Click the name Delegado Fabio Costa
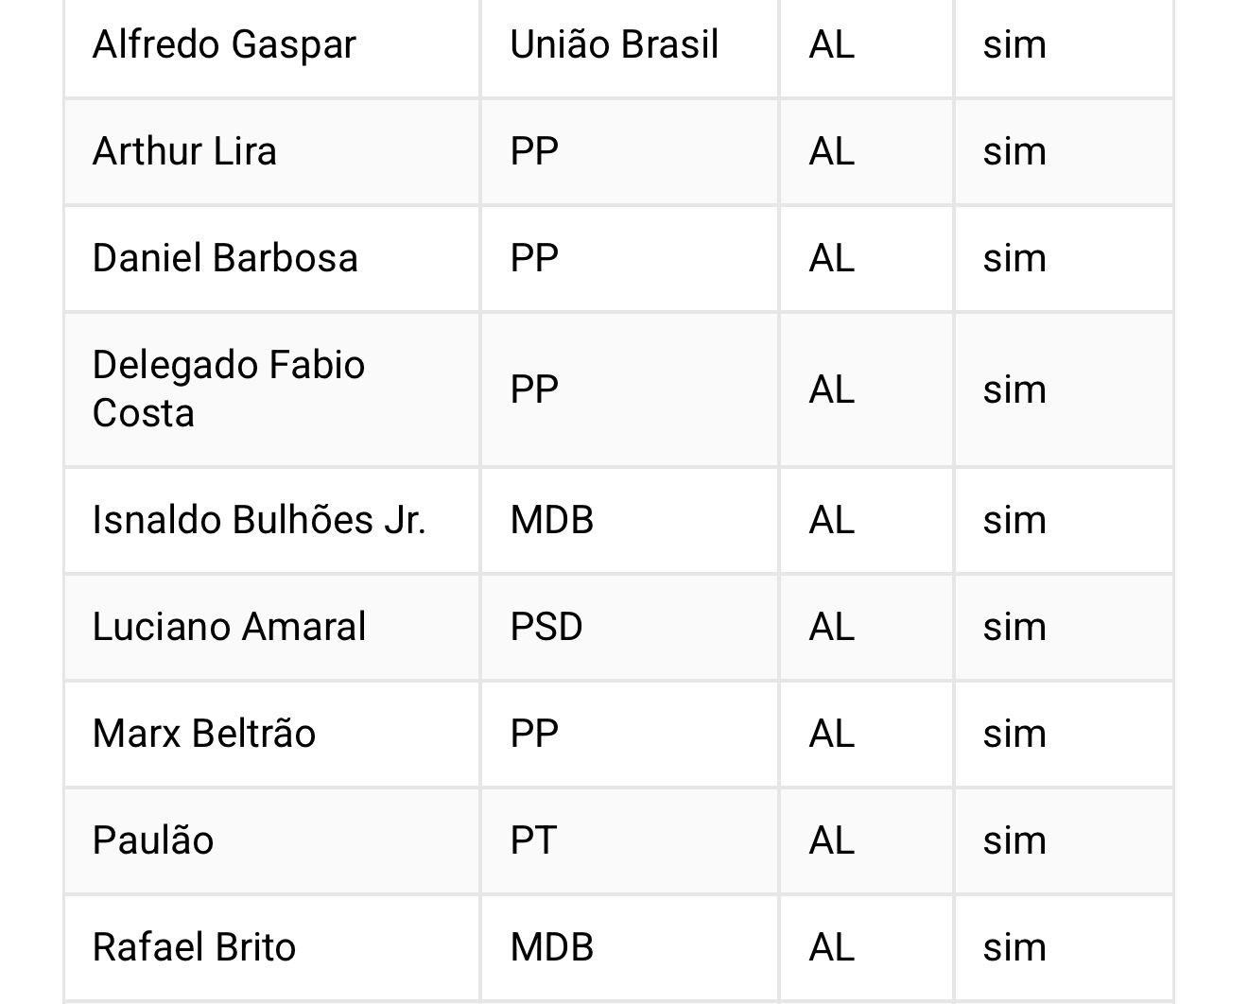The image size is (1248, 1004). click(x=229, y=389)
